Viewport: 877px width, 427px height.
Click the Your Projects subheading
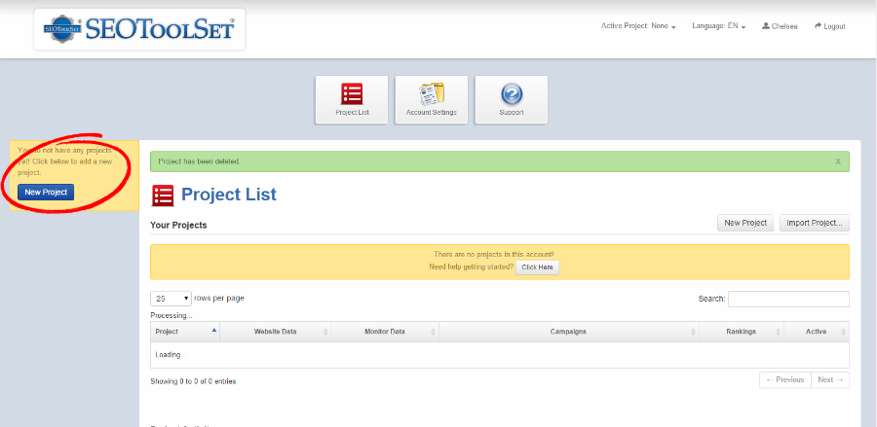178,225
